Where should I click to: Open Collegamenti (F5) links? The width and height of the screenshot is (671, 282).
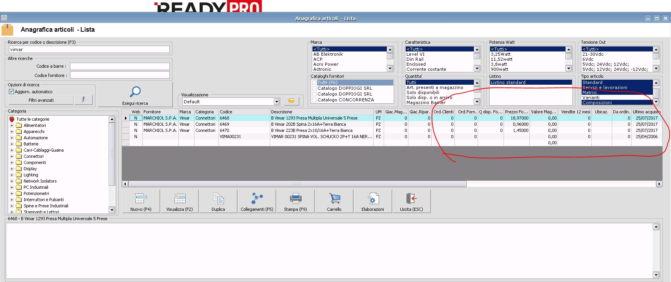(257, 201)
